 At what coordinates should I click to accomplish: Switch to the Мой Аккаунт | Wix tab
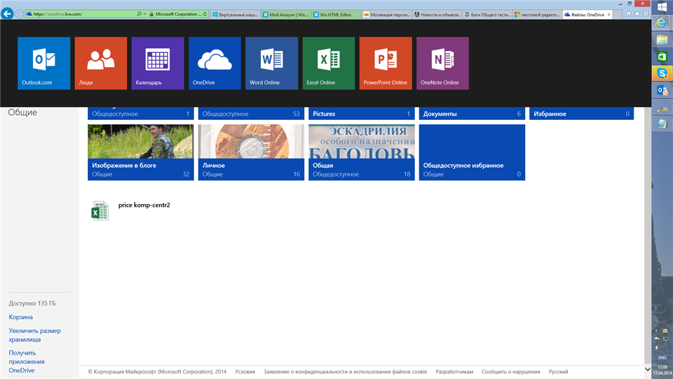285,14
